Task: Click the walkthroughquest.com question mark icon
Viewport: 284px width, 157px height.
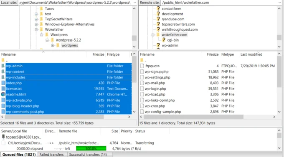Action: pyautogui.click(x=158, y=29)
